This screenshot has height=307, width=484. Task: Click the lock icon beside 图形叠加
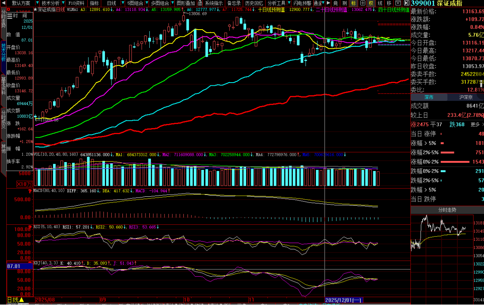click(200, 3)
